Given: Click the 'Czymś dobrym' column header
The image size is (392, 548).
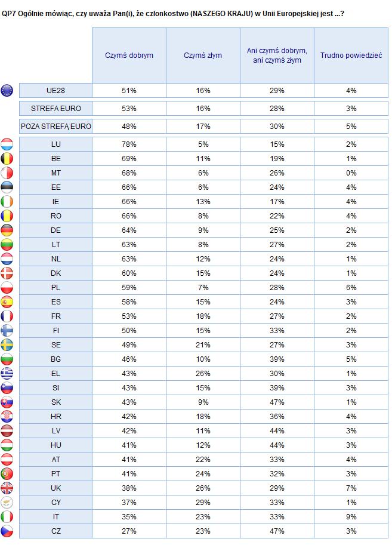Looking at the screenshot, I should click(x=129, y=56).
